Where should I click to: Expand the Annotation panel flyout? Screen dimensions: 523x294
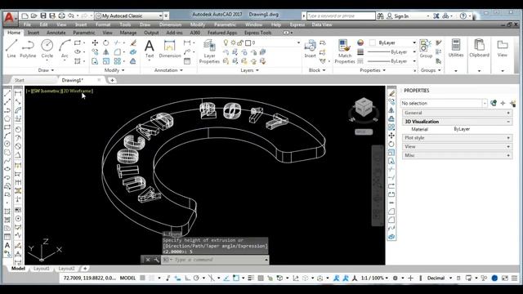click(x=168, y=70)
